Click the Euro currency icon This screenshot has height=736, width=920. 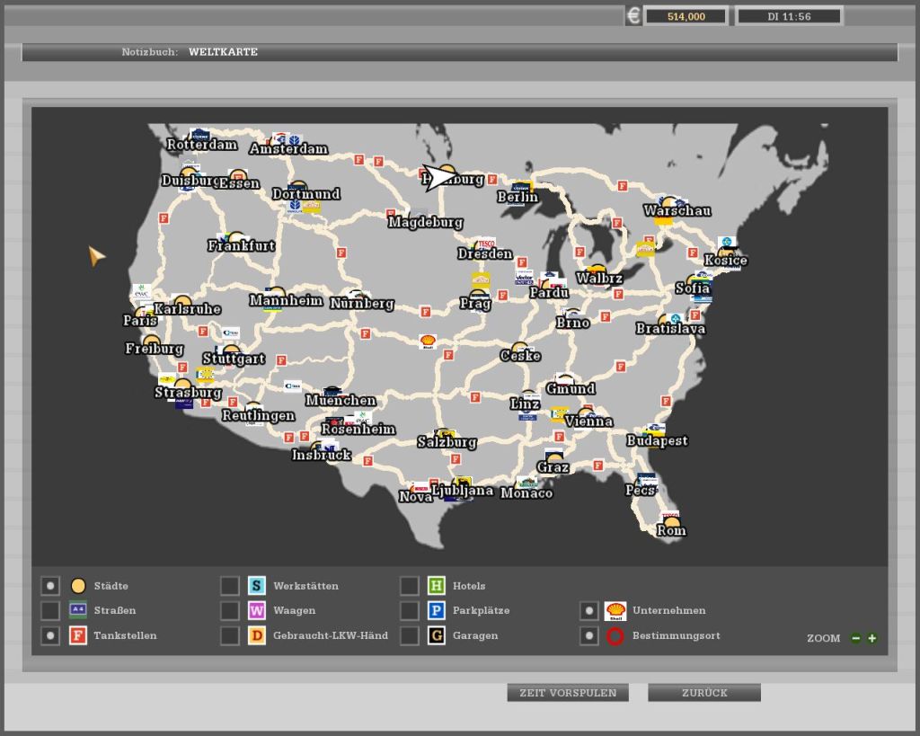[633, 16]
